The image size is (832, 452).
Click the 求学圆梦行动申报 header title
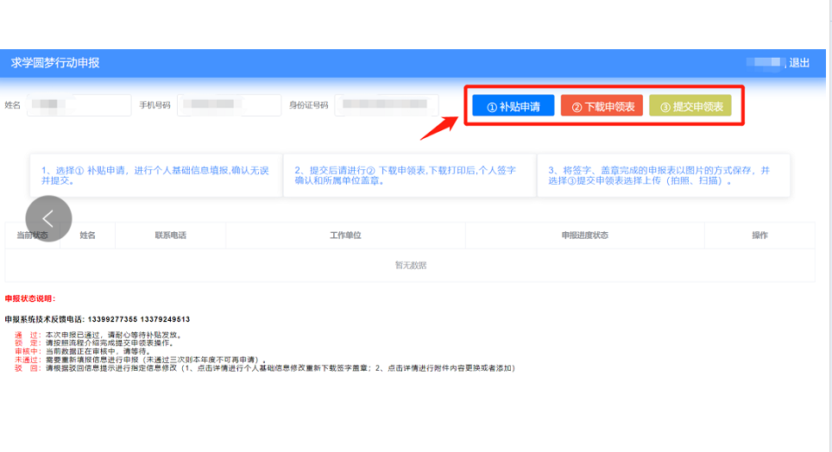(55, 63)
